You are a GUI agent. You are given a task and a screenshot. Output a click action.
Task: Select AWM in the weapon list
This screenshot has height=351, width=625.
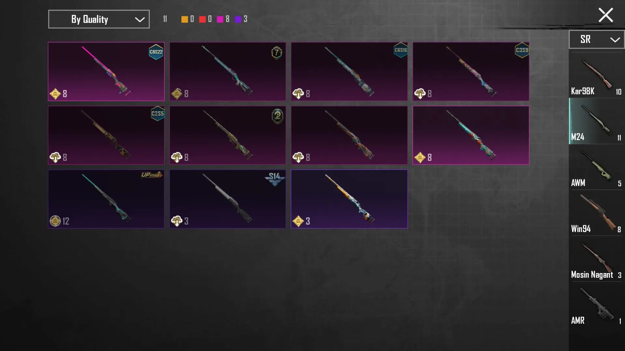point(596,167)
